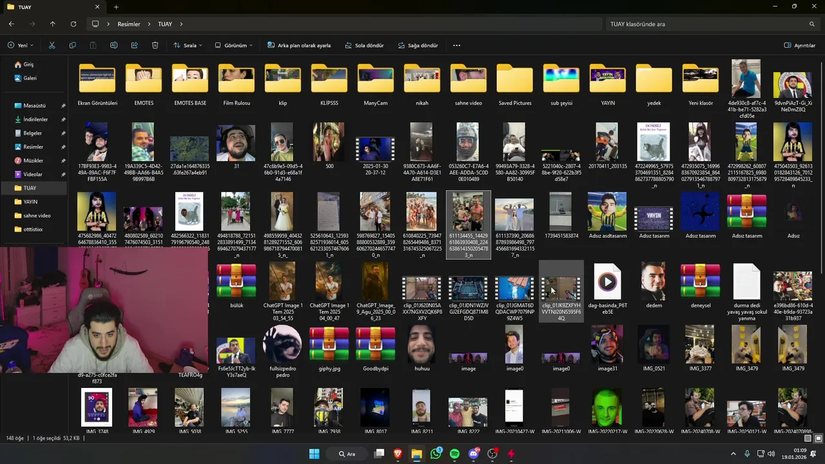
Task: Open Spotify from the taskbar
Action: point(454,454)
